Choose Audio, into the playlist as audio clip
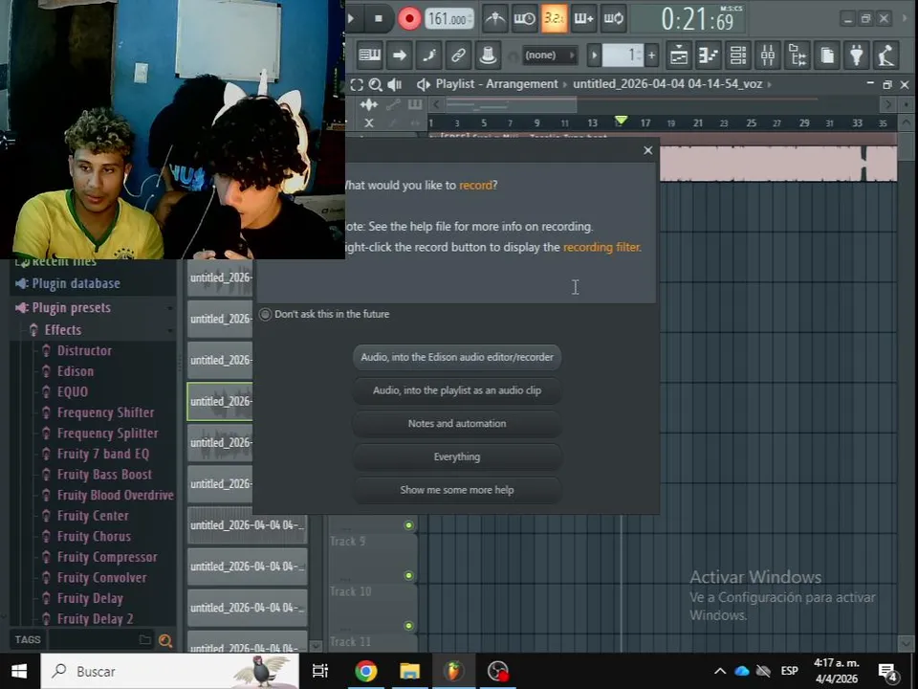Screen dimensions: 918x689 click(x=457, y=390)
